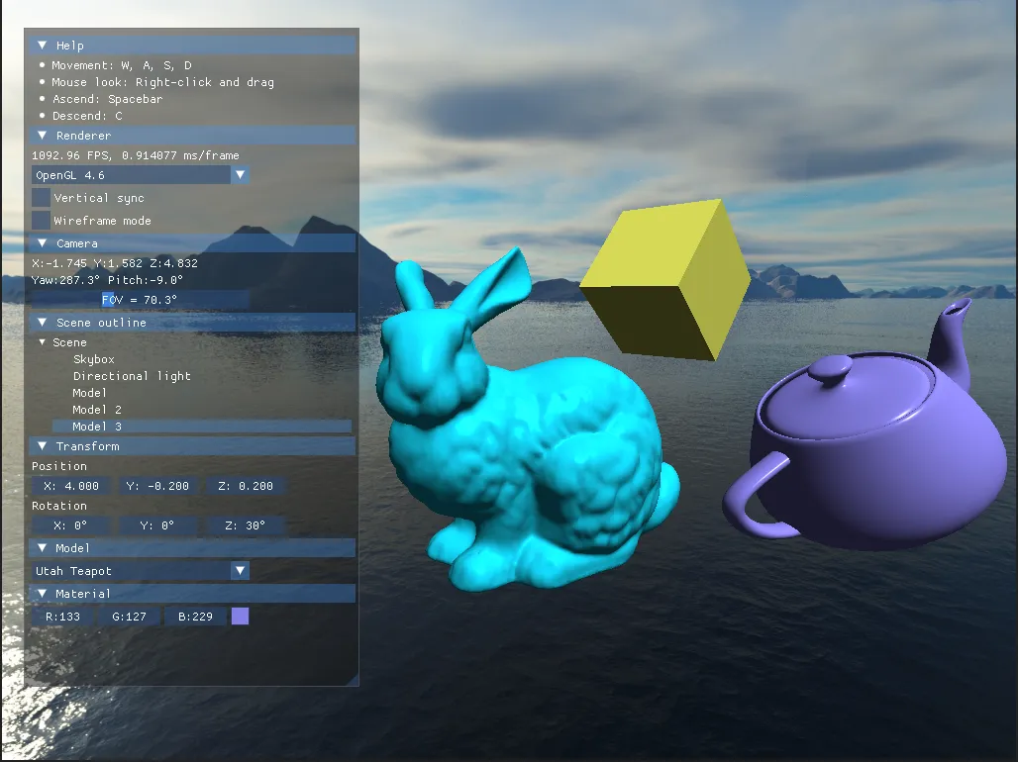
Task: Enable Vertical sync
Action: pyautogui.click(x=41, y=197)
